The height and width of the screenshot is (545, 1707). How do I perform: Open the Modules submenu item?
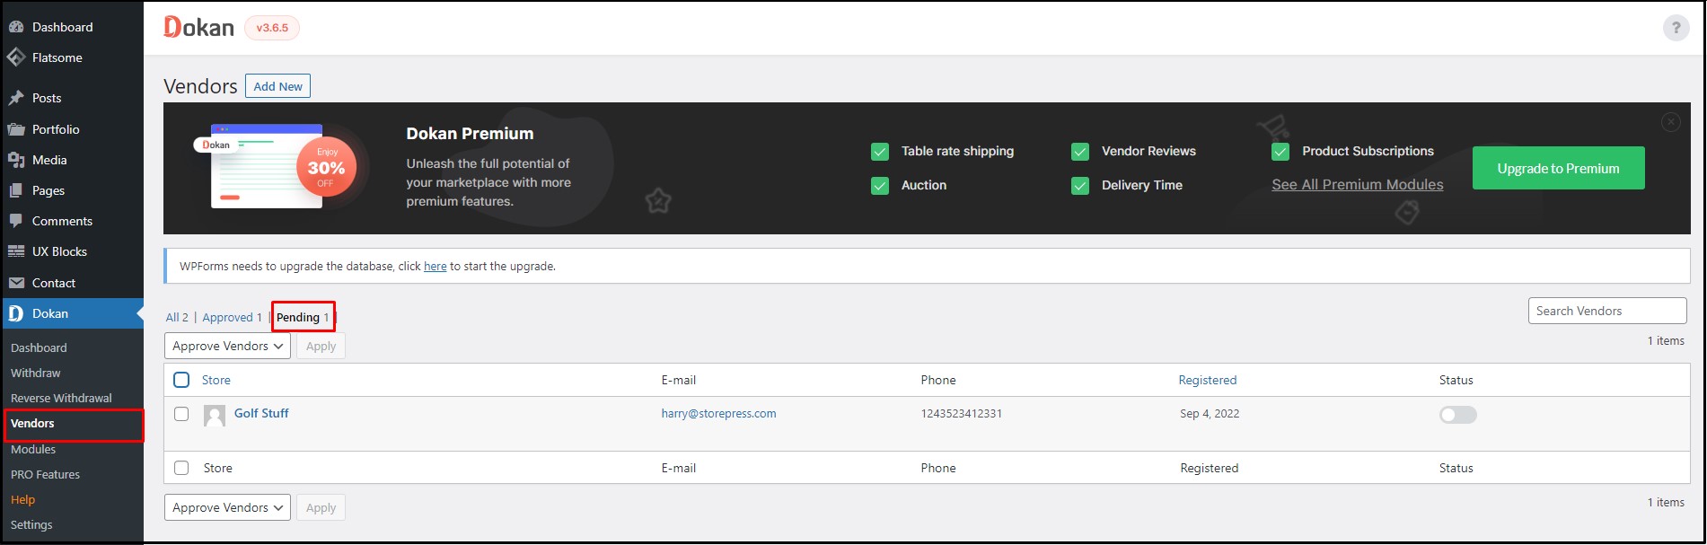33,449
